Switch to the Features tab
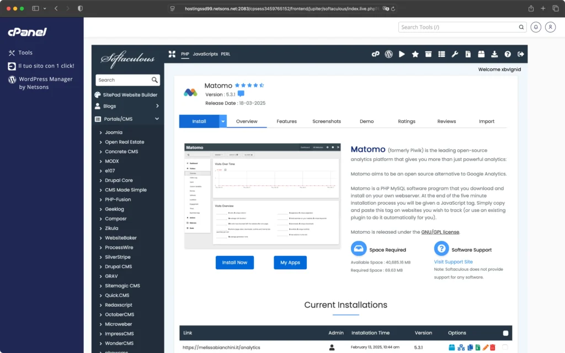The image size is (565, 353). (x=286, y=121)
